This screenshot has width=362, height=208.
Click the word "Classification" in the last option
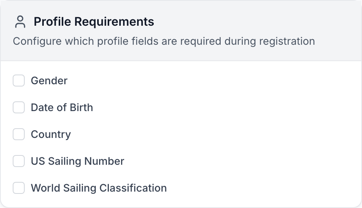click(133, 188)
